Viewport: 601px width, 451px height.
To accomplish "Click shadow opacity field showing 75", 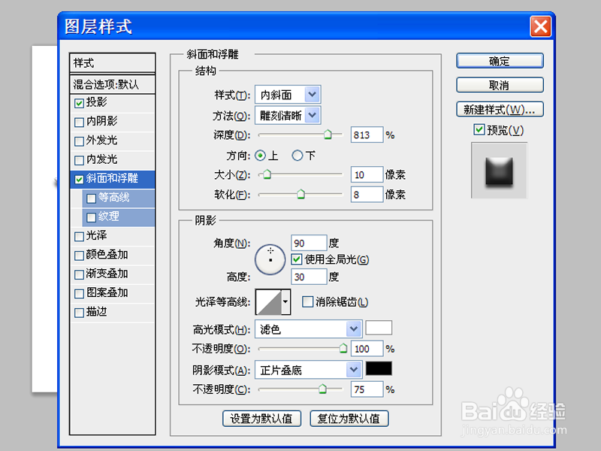I will [367, 389].
